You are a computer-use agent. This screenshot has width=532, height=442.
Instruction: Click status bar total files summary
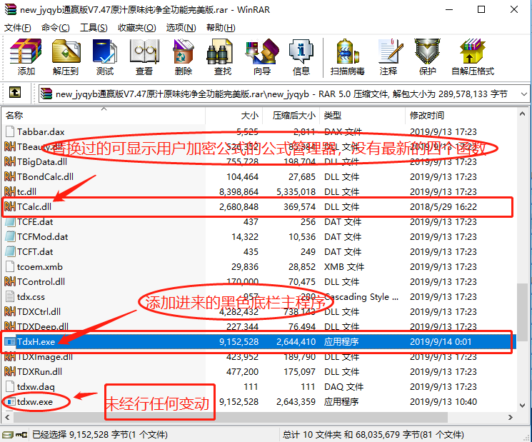[x=373, y=435]
